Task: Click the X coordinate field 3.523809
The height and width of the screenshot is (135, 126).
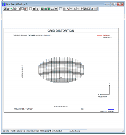Action: pyautogui.click(x=60, y=131)
